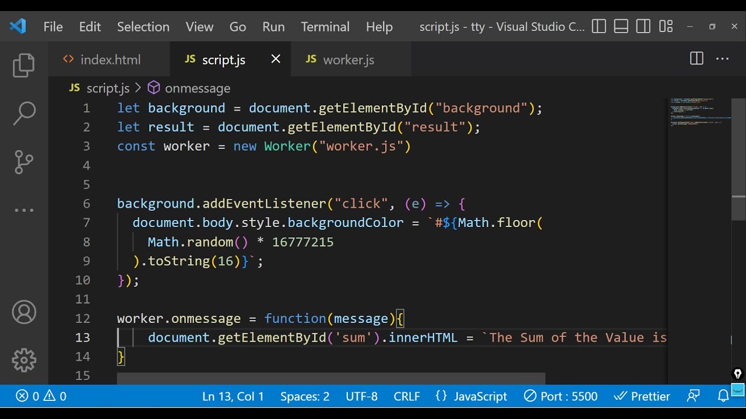Screen dimensions: 746x419
Task: Open the Explorer view in activity bar
Action: (x=24, y=65)
